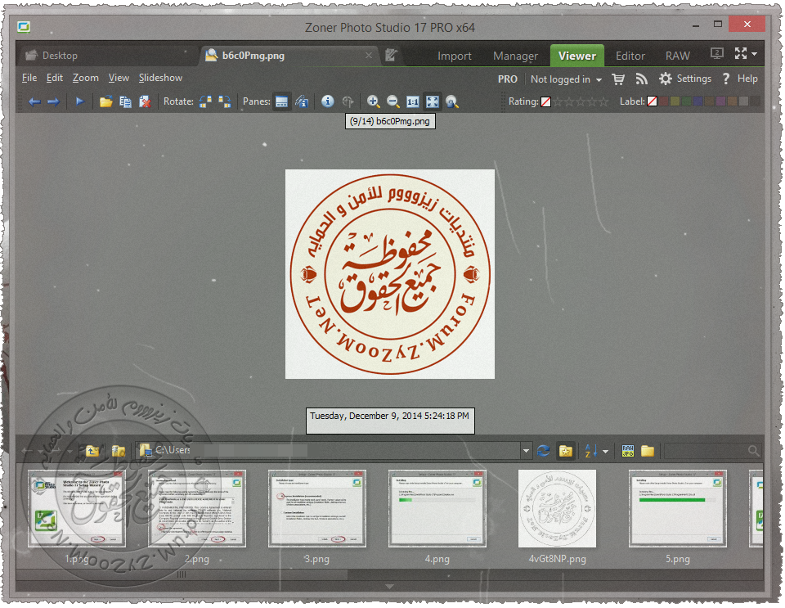
Task: Switch to the Manager module tab
Action: (516, 56)
